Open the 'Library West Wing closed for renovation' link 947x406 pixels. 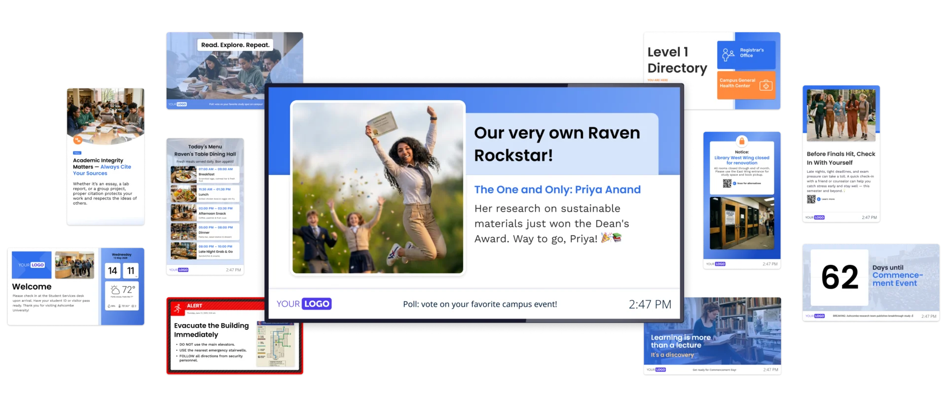tap(741, 160)
